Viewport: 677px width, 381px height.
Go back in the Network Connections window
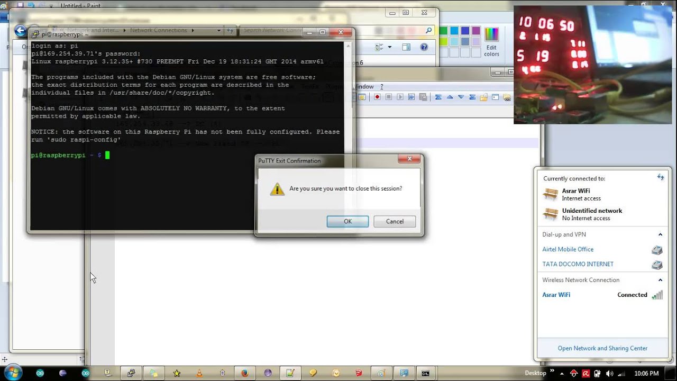20,31
